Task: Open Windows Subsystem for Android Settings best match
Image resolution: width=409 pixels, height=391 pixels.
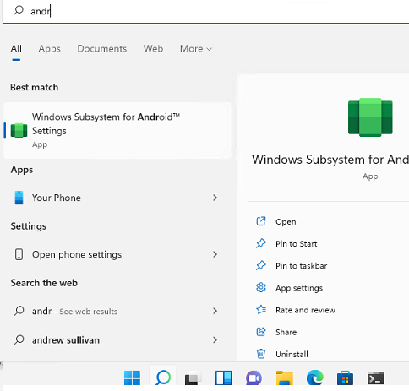Action: pyautogui.click(x=117, y=130)
